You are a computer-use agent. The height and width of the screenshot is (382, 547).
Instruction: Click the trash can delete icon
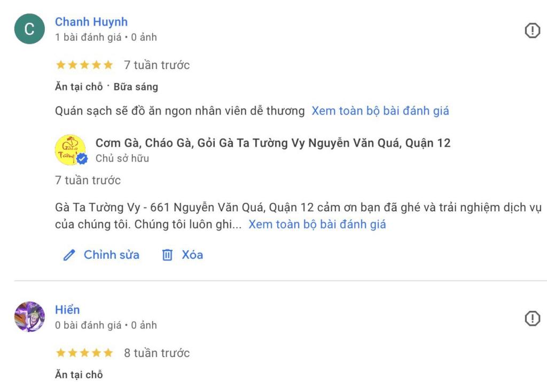coord(167,255)
